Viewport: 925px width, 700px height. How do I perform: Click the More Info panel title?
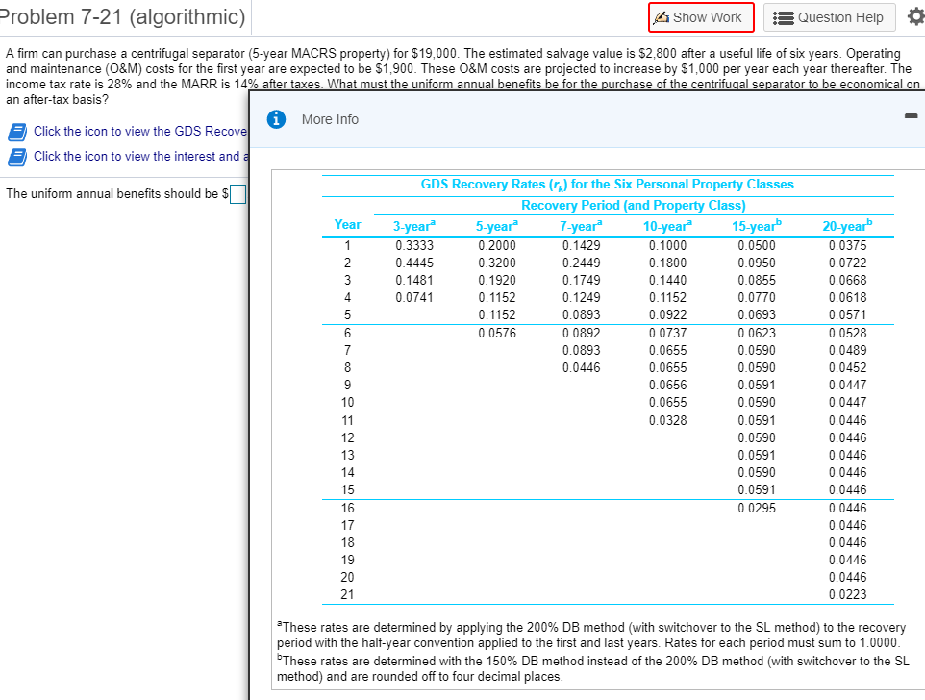pyautogui.click(x=330, y=119)
